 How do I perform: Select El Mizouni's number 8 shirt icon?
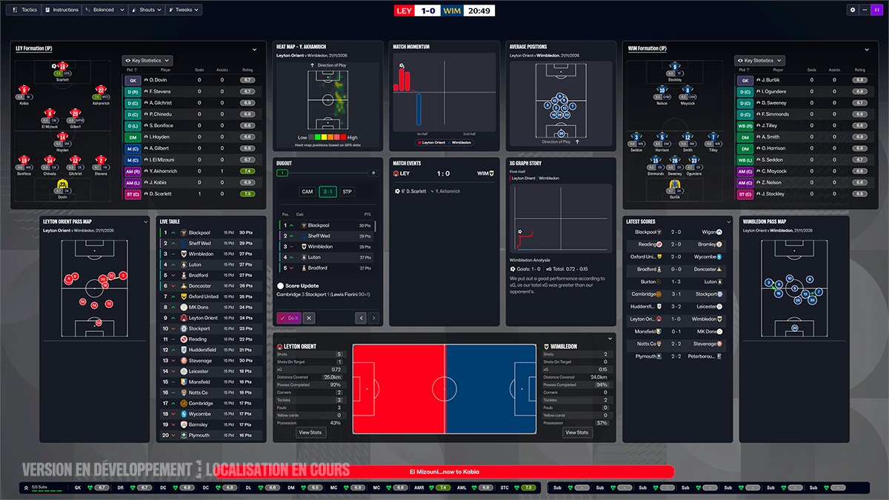click(50, 114)
